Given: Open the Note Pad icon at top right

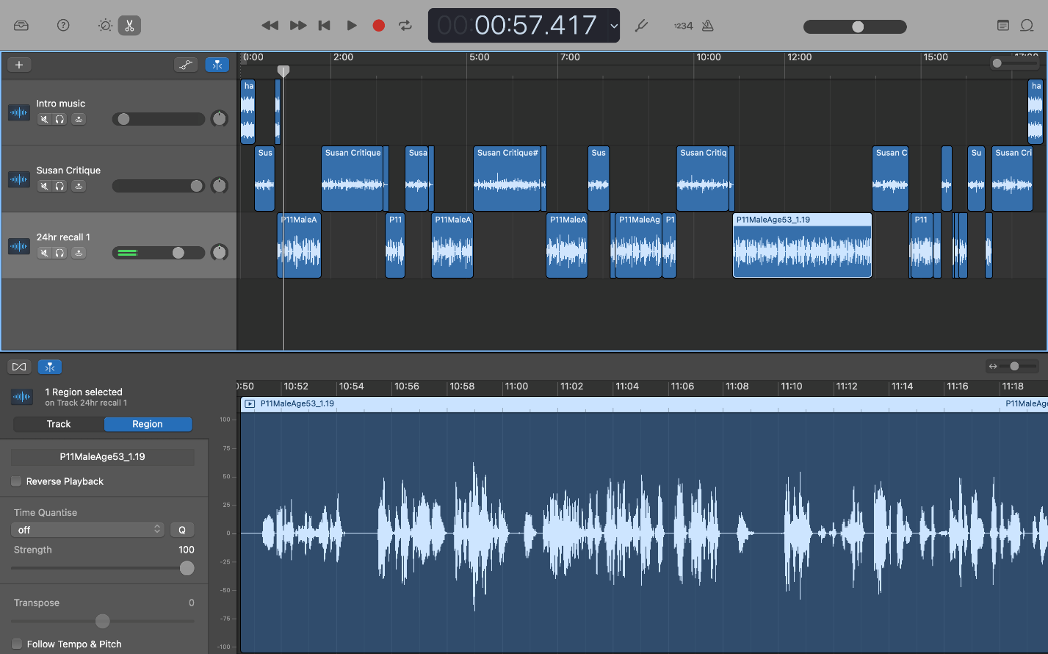Looking at the screenshot, I should click(1002, 24).
